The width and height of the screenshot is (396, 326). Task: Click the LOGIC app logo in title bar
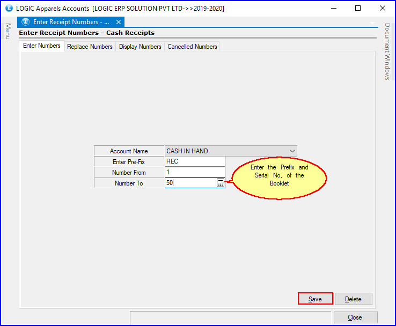9,8
